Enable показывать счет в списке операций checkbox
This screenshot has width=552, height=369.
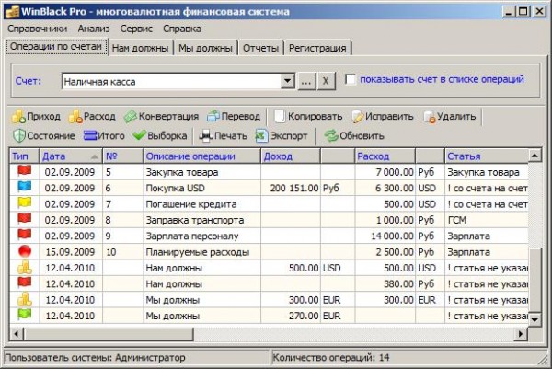tap(351, 80)
